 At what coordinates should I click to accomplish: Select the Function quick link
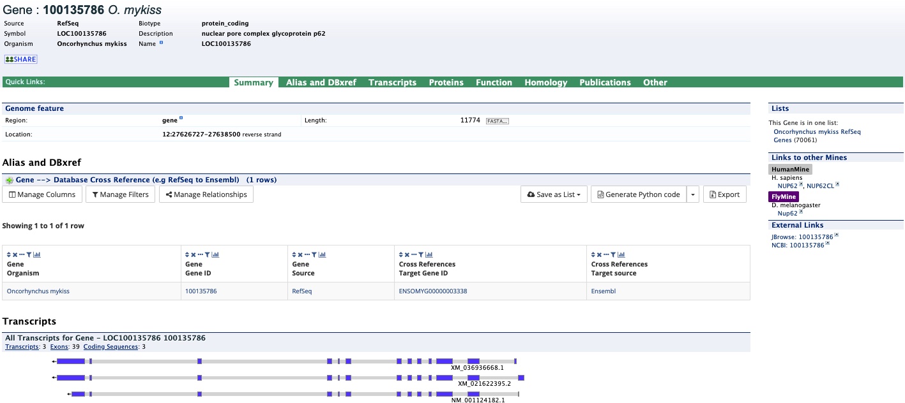click(x=494, y=82)
